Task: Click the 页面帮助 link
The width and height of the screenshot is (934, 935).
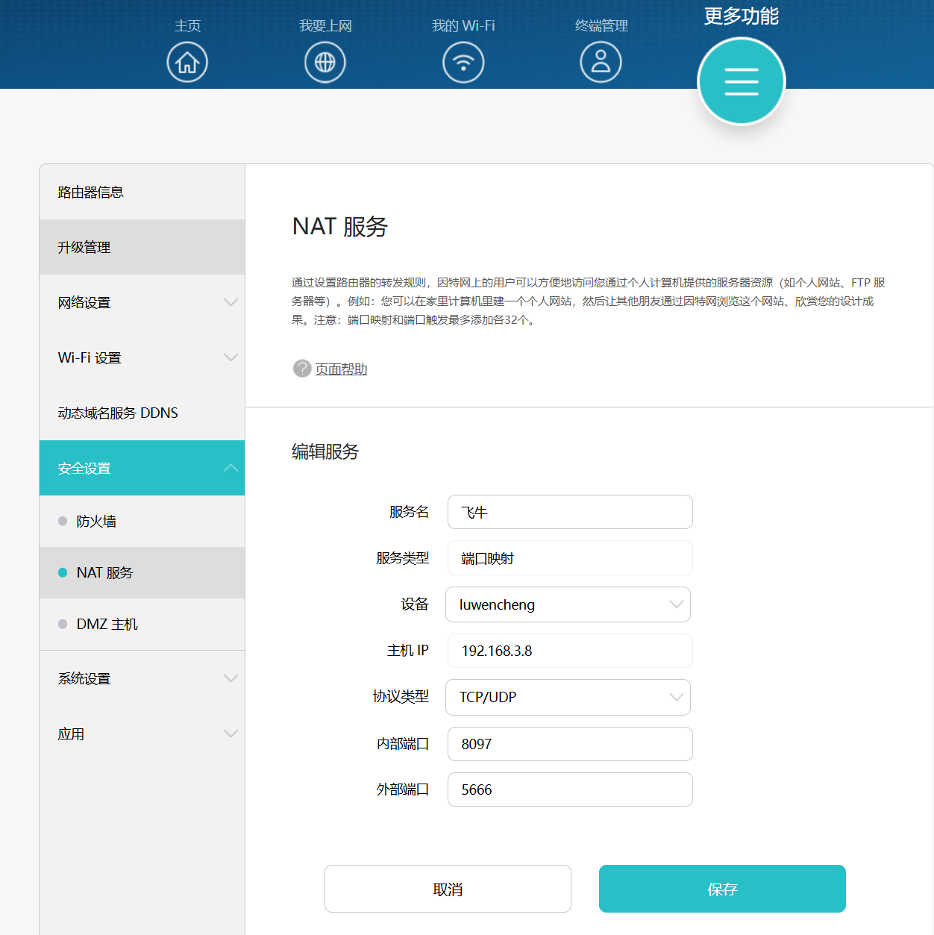Action: [341, 369]
